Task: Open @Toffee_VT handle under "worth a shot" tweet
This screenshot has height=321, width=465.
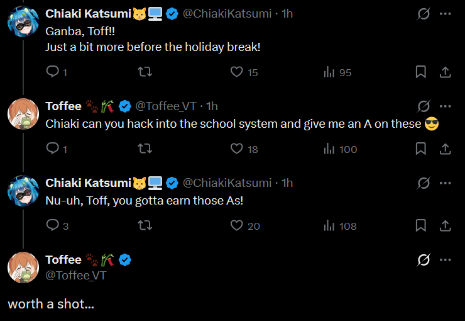Action: point(76,275)
